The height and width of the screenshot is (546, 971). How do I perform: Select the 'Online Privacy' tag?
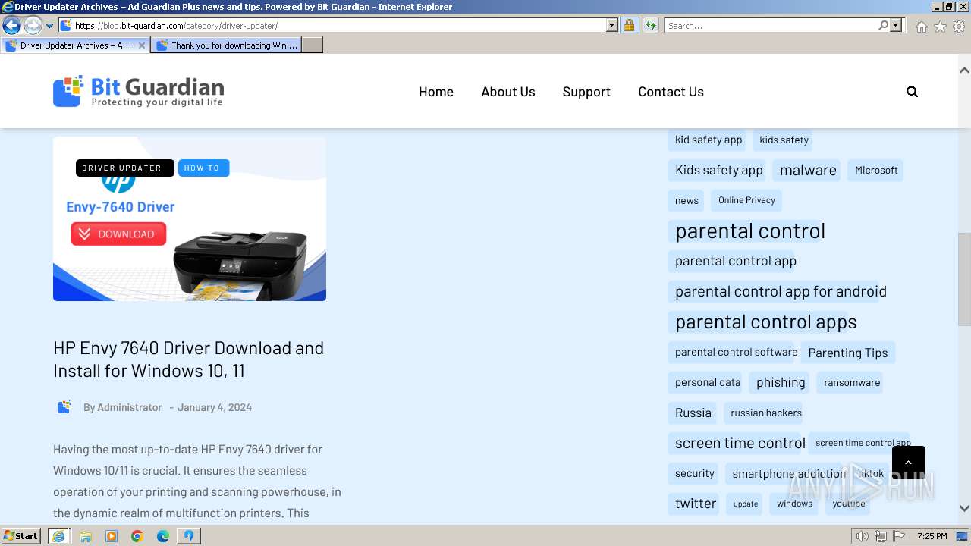click(746, 200)
